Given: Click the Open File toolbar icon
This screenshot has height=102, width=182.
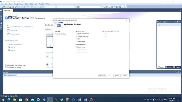Looking at the screenshot, I should coord(10,7).
